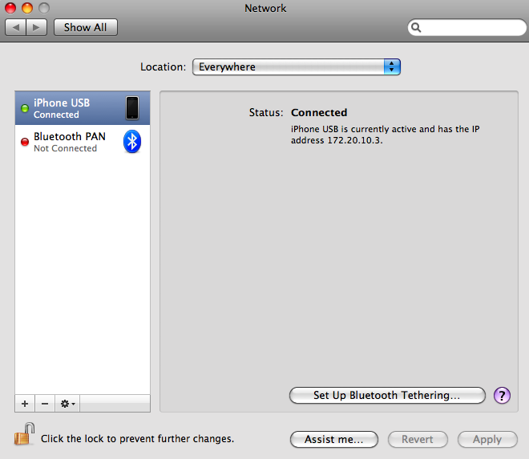The width and height of the screenshot is (529, 459).
Task: Click the Apply button
Action: tap(487, 439)
